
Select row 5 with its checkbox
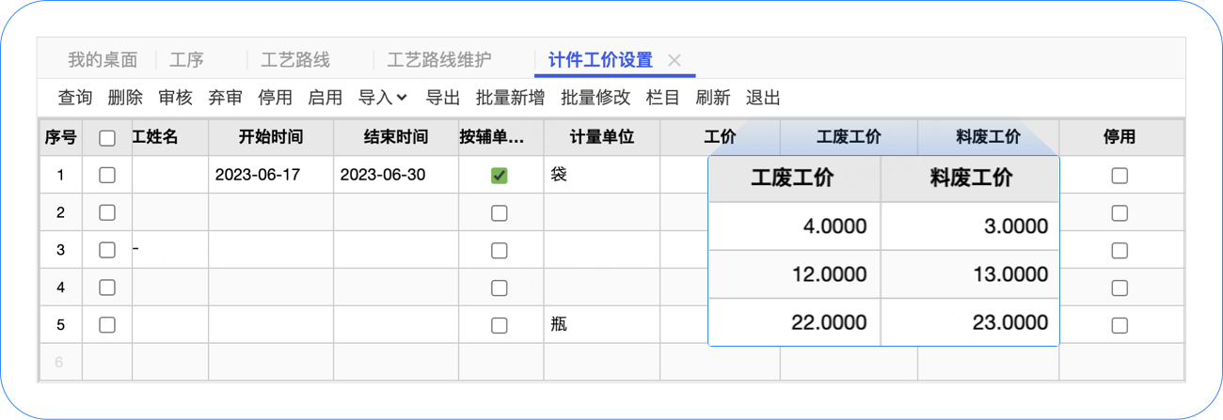click(107, 325)
